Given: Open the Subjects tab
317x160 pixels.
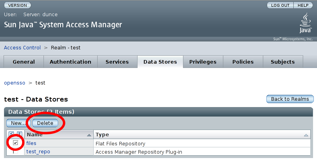Looking at the screenshot, I should pyautogui.click(x=283, y=62).
